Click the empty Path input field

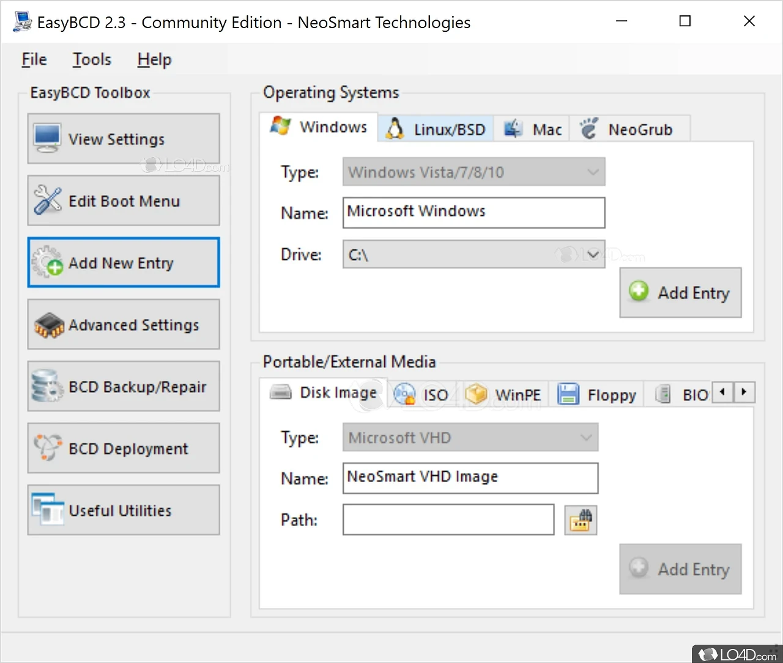[448, 519]
